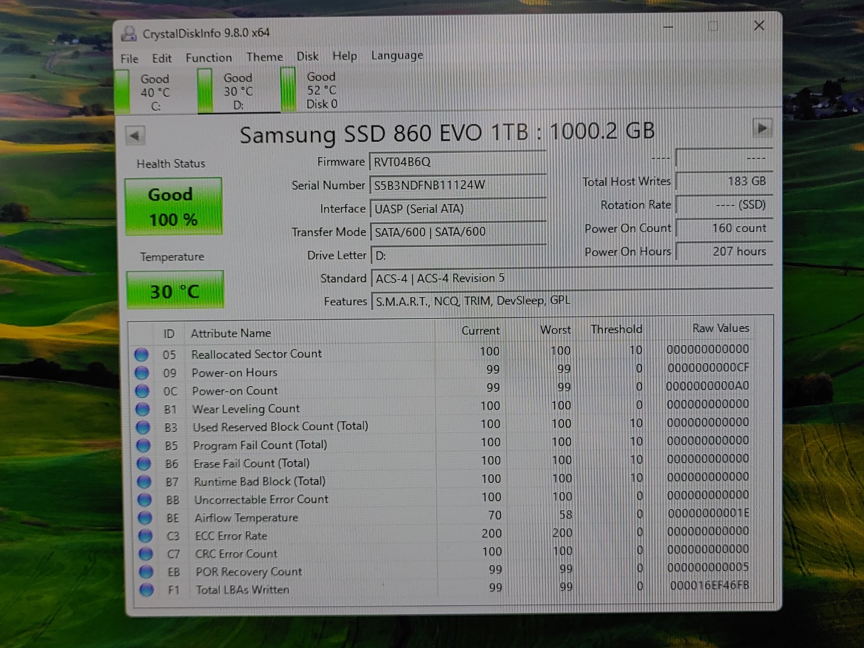Click Power On Count value 160 count
Image resolution: width=864 pixels, height=648 pixels.
pos(724,228)
